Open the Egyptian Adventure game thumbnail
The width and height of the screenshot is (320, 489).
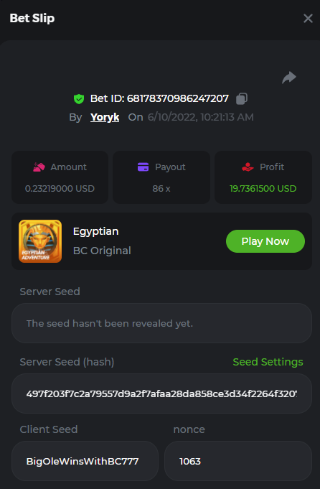pos(40,241)
